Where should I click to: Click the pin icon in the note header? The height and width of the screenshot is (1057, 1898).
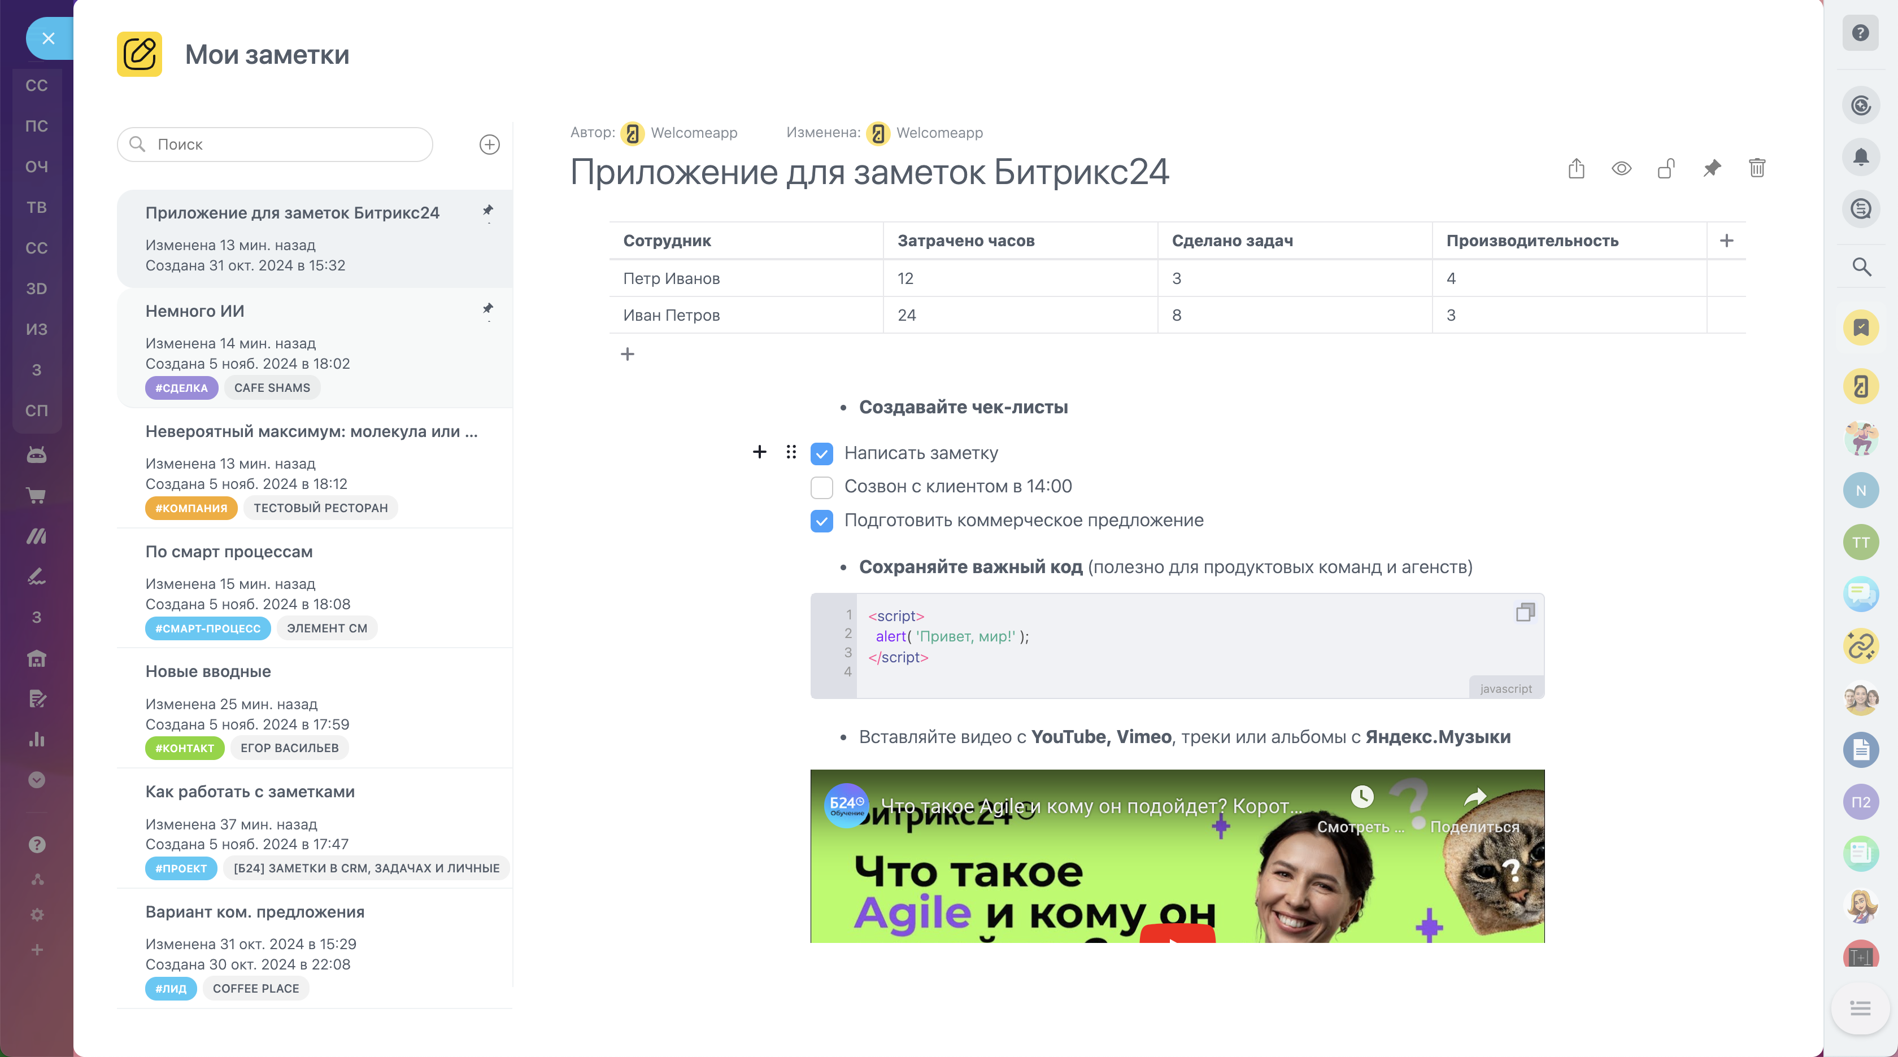tap(1712, 169)
